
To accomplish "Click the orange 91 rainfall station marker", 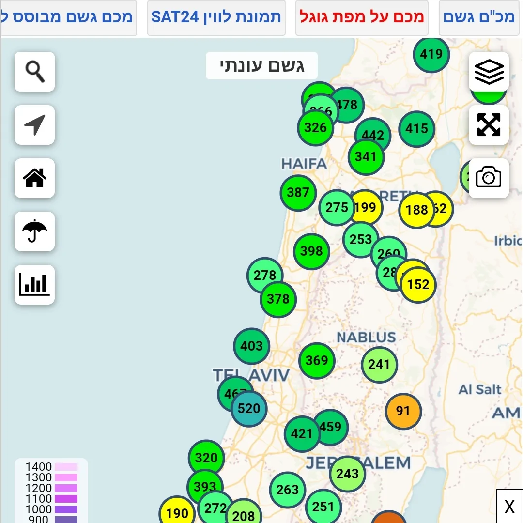I will tap(403, 411).
